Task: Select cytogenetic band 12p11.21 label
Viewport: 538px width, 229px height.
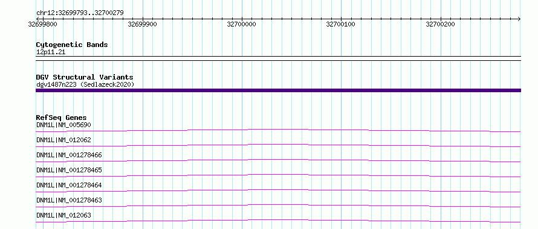Action: point(51,52)
